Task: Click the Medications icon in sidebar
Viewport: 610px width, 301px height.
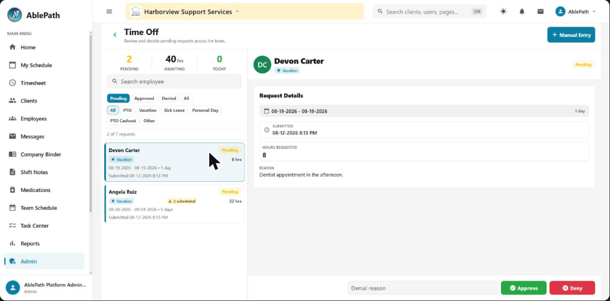Action: pyautogui.click(x=12, y=190)
